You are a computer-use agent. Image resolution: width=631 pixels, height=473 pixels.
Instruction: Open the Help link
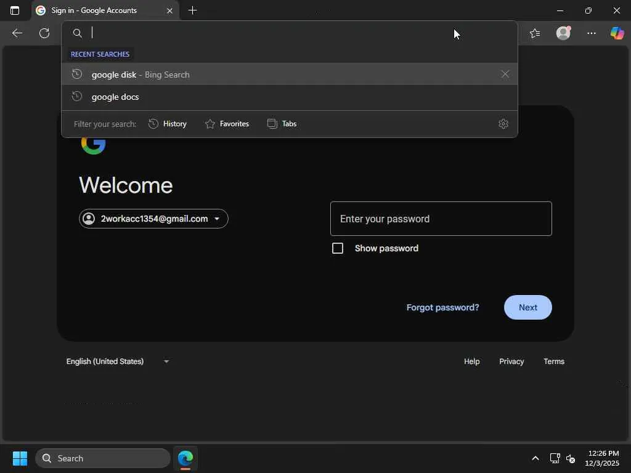coord(471,361)
